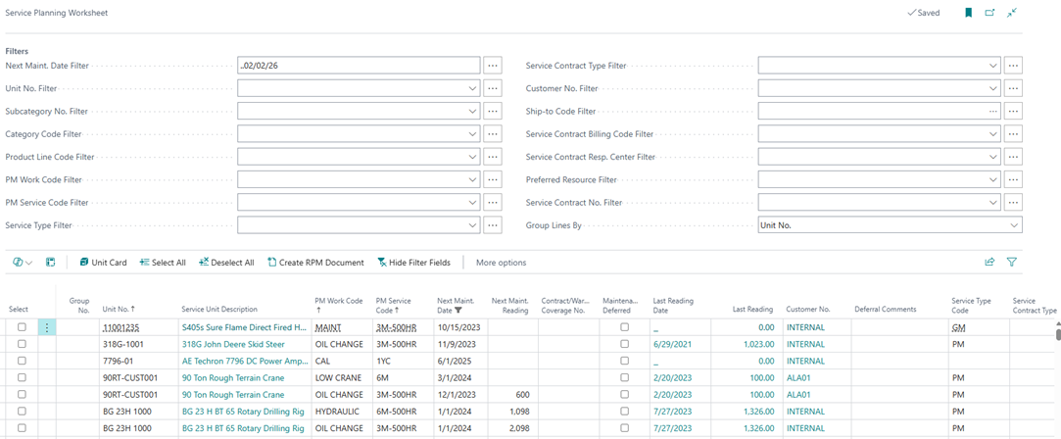Click ellipsis button beside Preferred Resource Filter
The height and width of the screenshot is (439, 1061).
pyautogui.click(x=1013, y=179)
